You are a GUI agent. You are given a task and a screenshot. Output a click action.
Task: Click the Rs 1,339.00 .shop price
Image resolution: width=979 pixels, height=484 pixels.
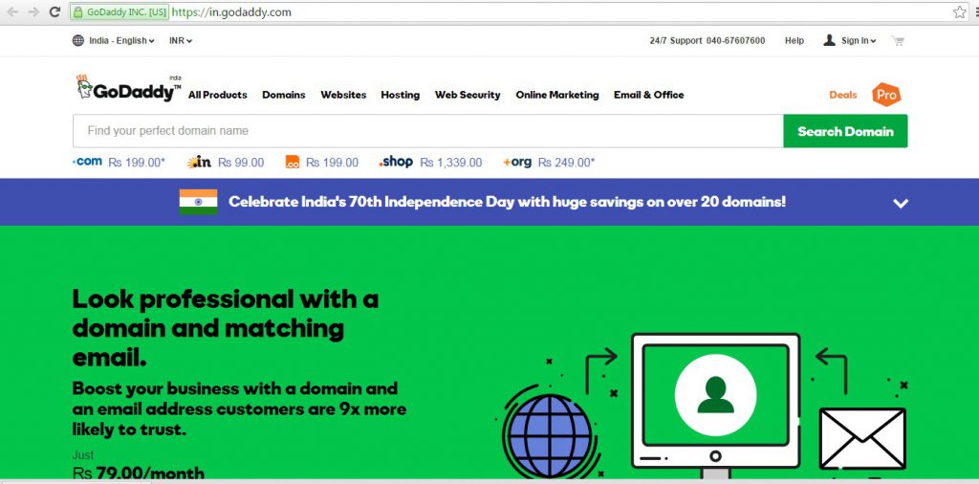pos(451,163)
